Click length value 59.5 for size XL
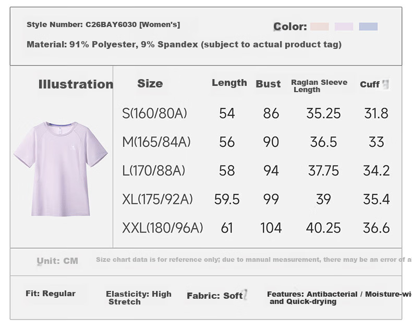Screen dimensions: 412x330 227,199
